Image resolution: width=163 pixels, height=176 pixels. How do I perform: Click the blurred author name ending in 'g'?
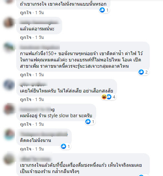tap(37, 109)
